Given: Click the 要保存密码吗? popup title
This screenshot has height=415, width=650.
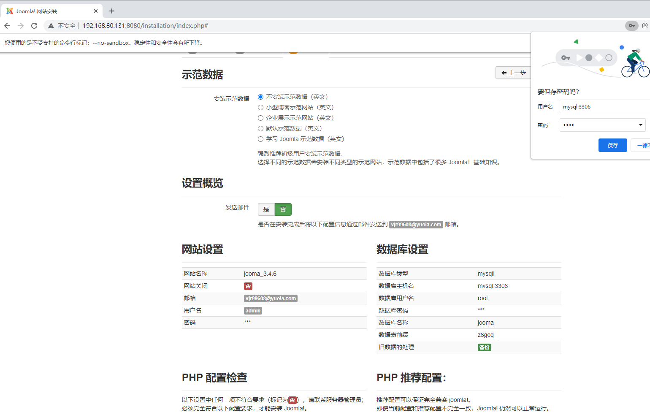Looking at the screenshot, I should pos(558,92).
